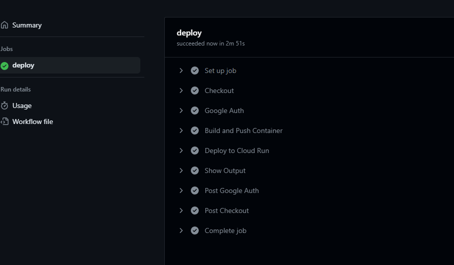This screenshot has width=454, height=265.
Task: Click the Complete job status checkmark
Action: (195, 230)
